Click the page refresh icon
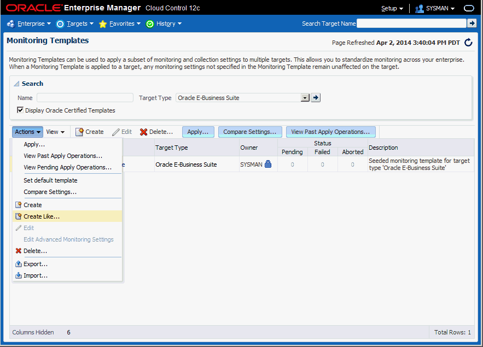The width and height of the screenshot is (483, 347). 468,43
